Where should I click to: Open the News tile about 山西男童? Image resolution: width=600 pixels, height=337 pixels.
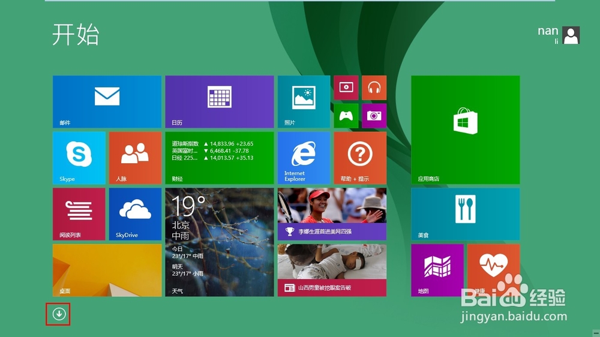pos(332,270)
